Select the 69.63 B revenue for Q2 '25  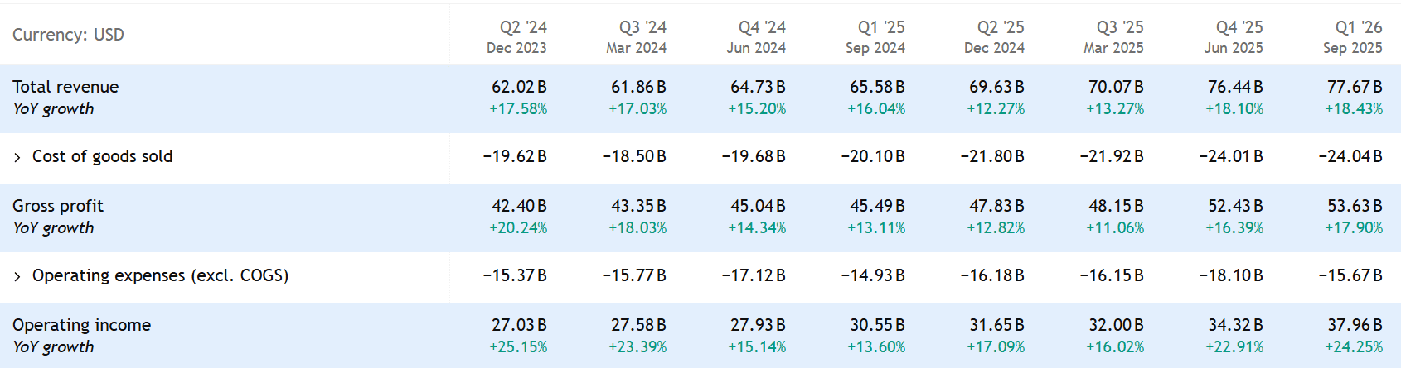996,87
